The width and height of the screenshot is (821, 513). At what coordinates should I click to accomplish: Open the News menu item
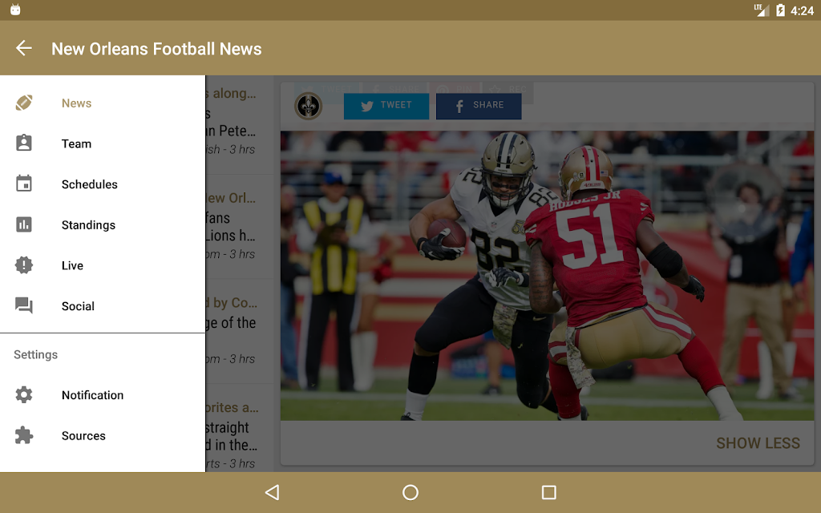pos(103,103)
